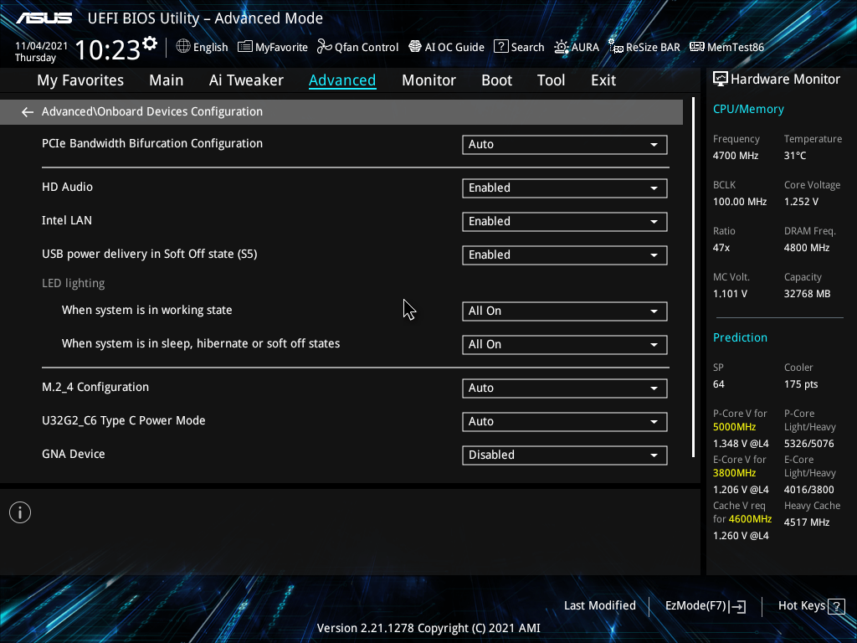Open the MyFavorite list icon
This screenshot has height=643, width=857.
click(x=245, y=47)
